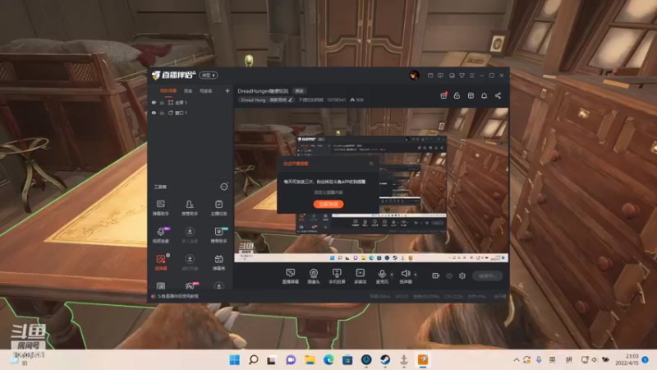
Task: Switch to second scene tab
Action: pos(188,90)
